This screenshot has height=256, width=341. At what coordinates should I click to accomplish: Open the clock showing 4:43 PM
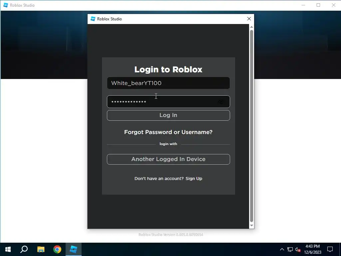click(x=312, y=249)
